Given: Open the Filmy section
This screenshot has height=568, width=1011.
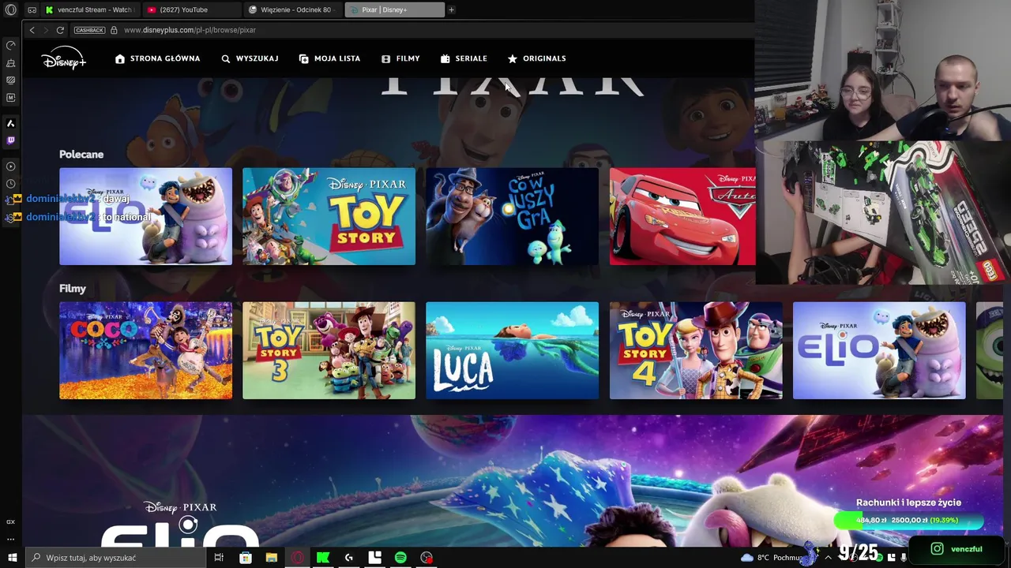Looking at the screenshot, I should click(x=400, y=58).
